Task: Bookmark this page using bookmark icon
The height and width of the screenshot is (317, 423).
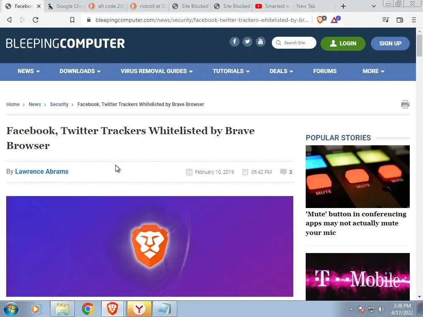Action: pos(72,20)
